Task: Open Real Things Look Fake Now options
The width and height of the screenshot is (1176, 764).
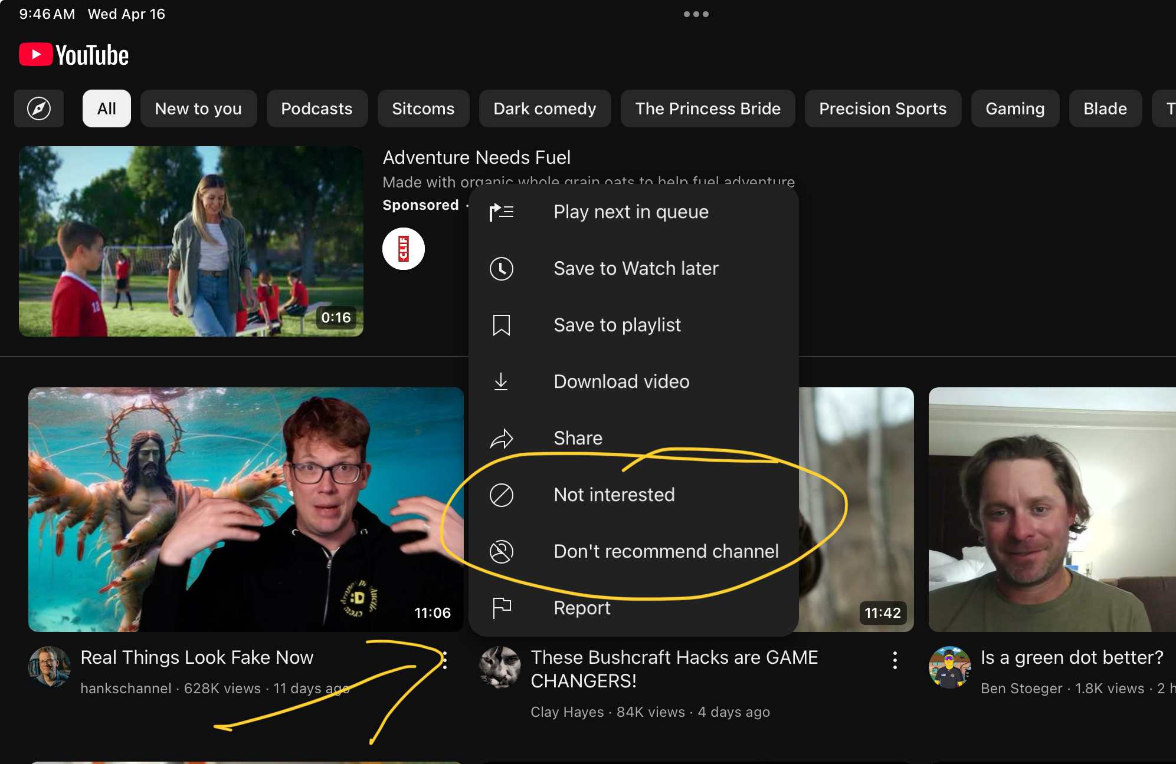Action: [x=445, y=660]
